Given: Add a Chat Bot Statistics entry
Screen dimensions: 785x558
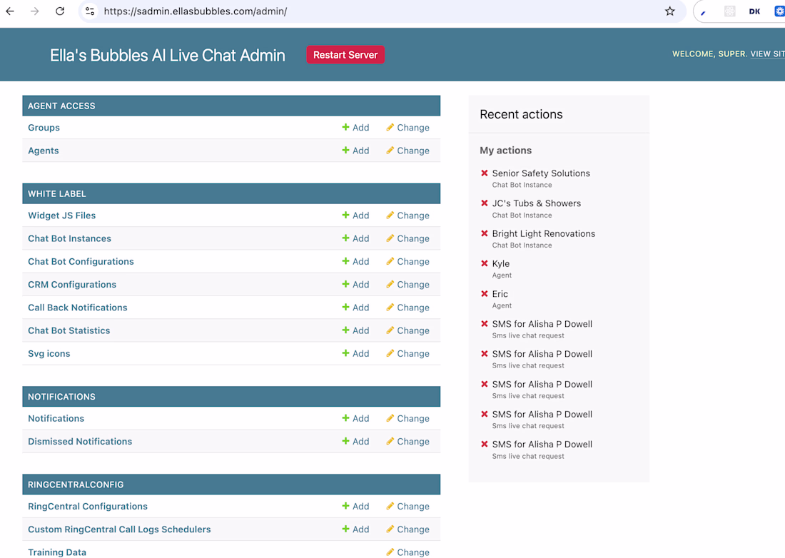Looking at the screenshot, I should 355,331.
